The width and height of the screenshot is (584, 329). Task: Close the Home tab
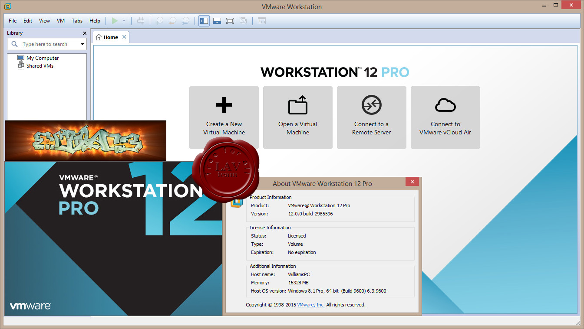[124, 37]
